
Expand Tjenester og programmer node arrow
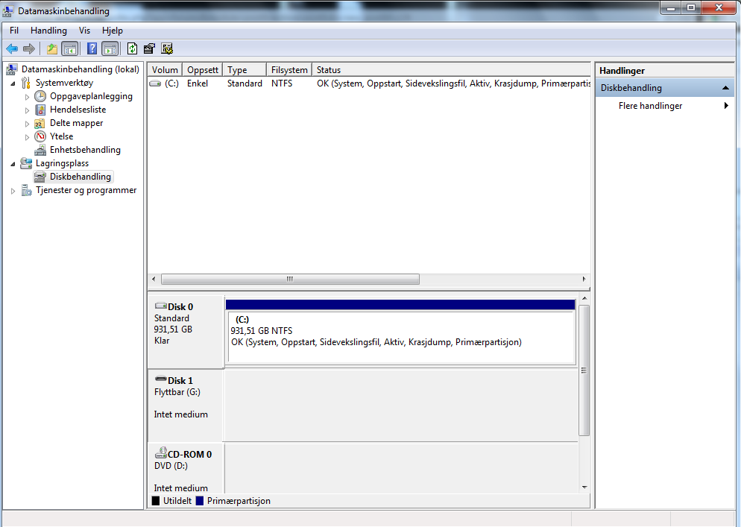pos(13,191)
